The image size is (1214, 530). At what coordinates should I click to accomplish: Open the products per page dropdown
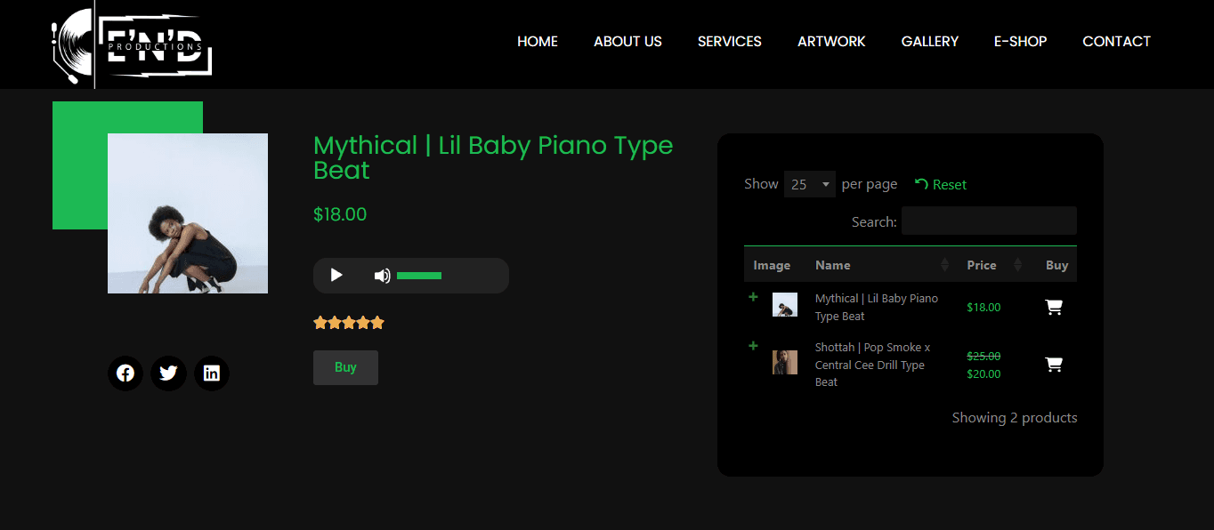(x=809, y=184)
